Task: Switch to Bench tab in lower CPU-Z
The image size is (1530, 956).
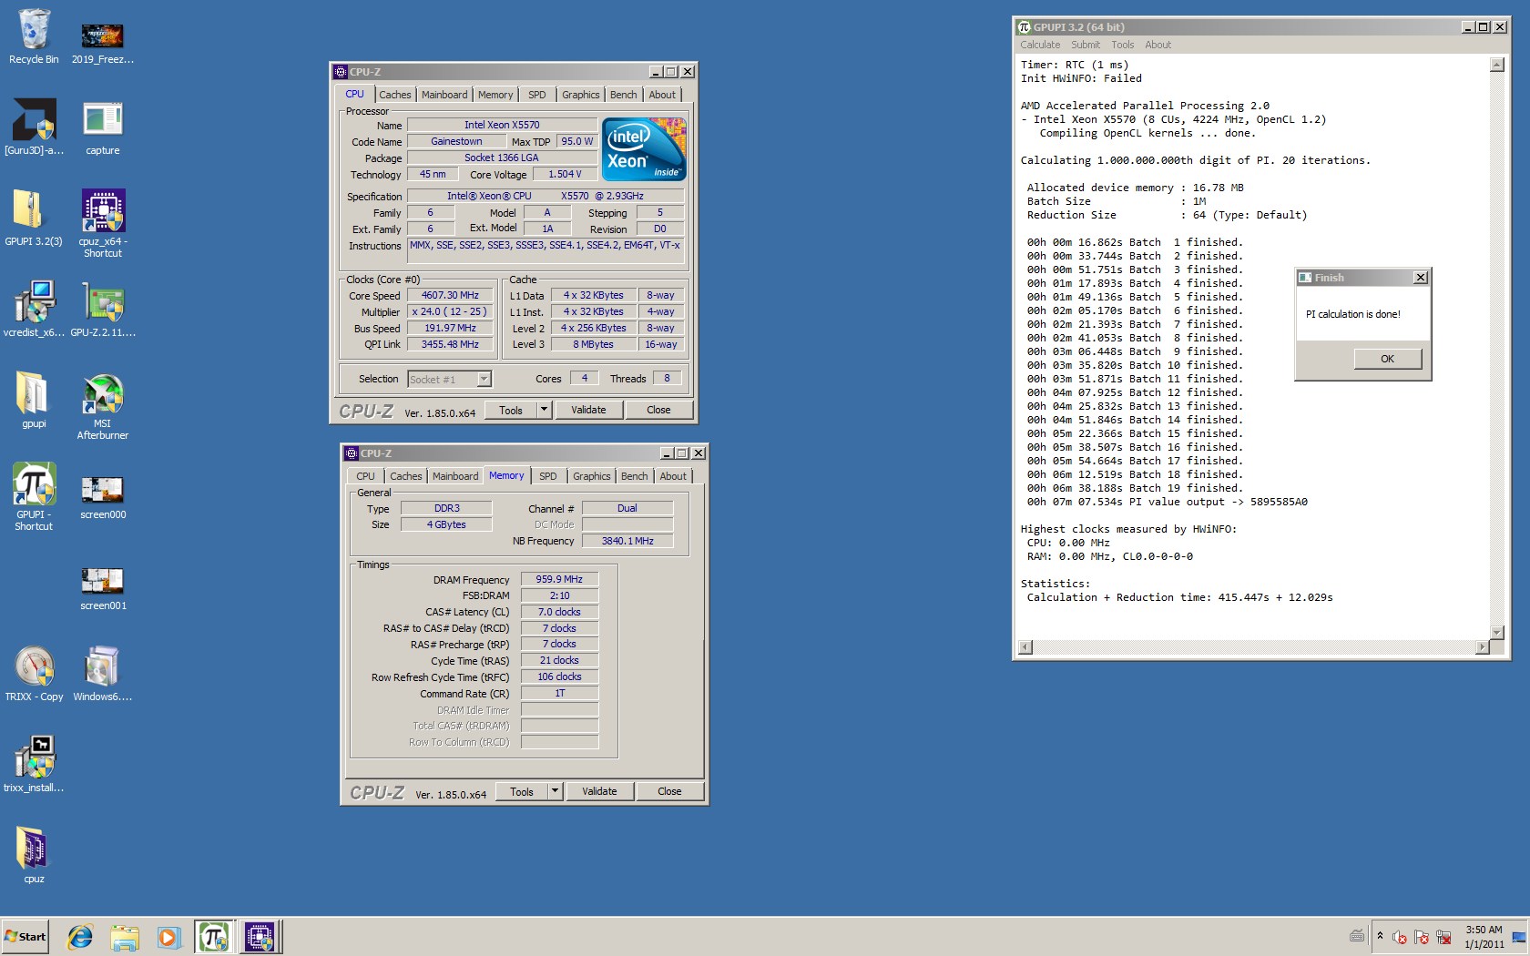Action: point(635,476)
